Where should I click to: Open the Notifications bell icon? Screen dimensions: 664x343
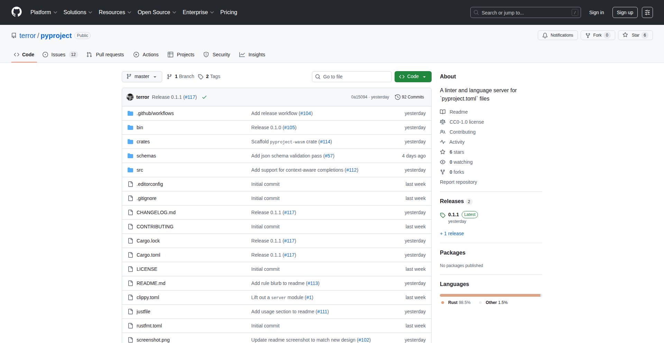[545, 35]
